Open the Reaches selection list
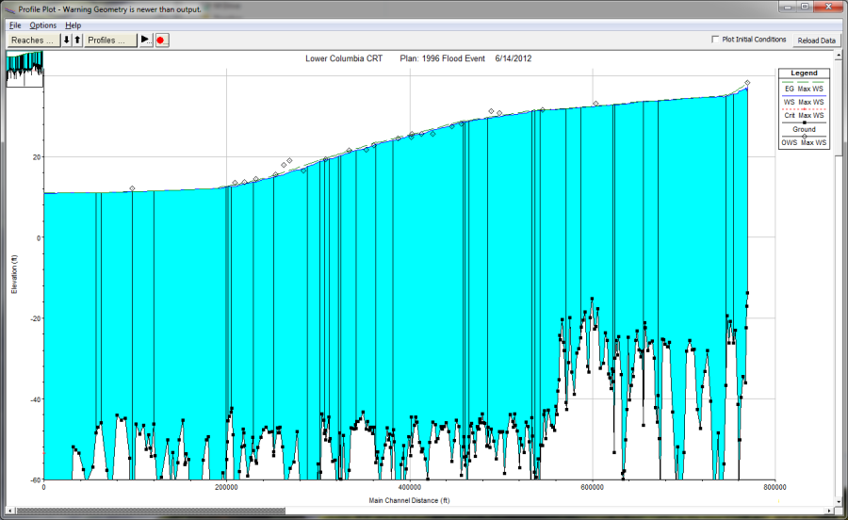This screenshot has width=848, height=520. (x=33, y=41)
